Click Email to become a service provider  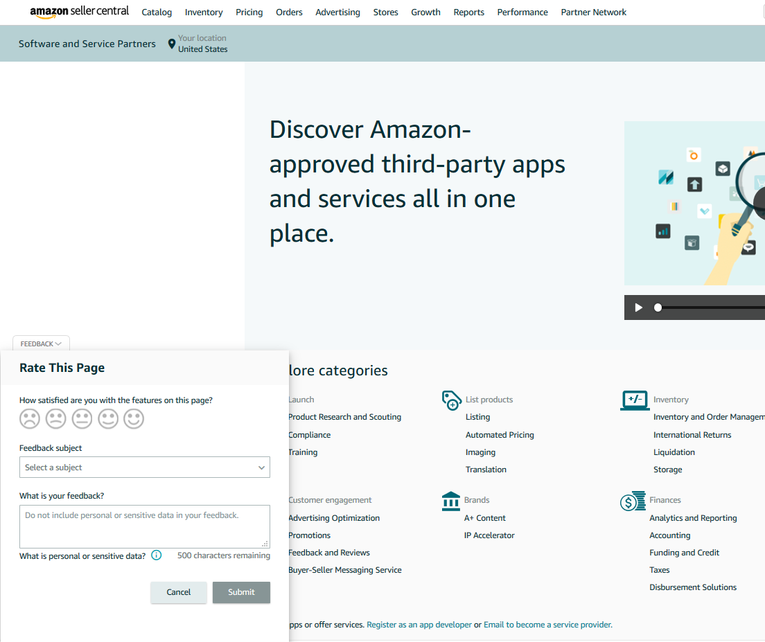tap(548, 625)
